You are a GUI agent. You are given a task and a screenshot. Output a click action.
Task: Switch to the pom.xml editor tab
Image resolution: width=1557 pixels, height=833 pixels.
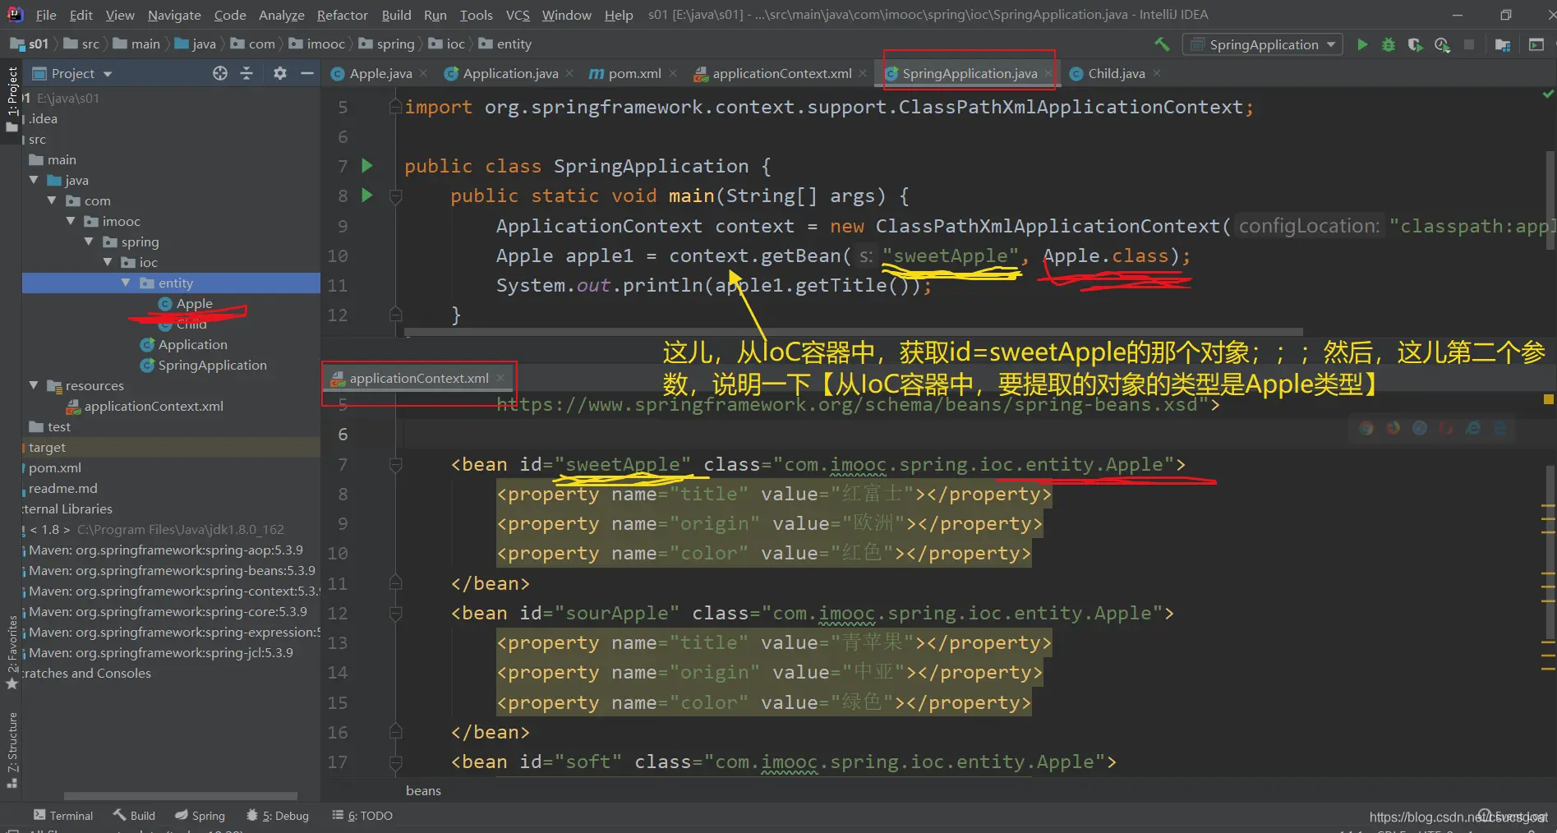(x=633, y=73)
